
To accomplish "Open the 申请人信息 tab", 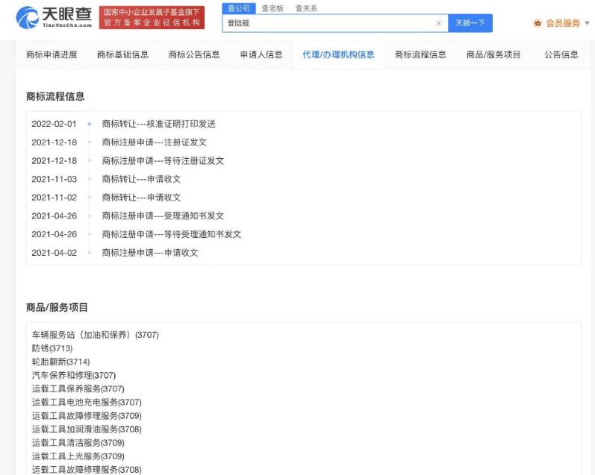I will point(261,54).
